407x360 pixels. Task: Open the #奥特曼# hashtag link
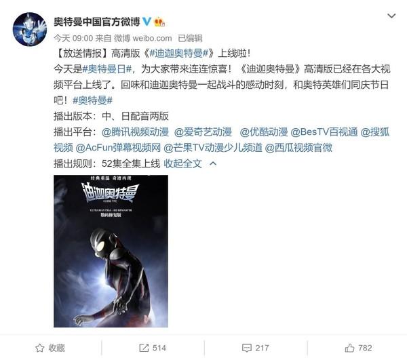point(92,100)
